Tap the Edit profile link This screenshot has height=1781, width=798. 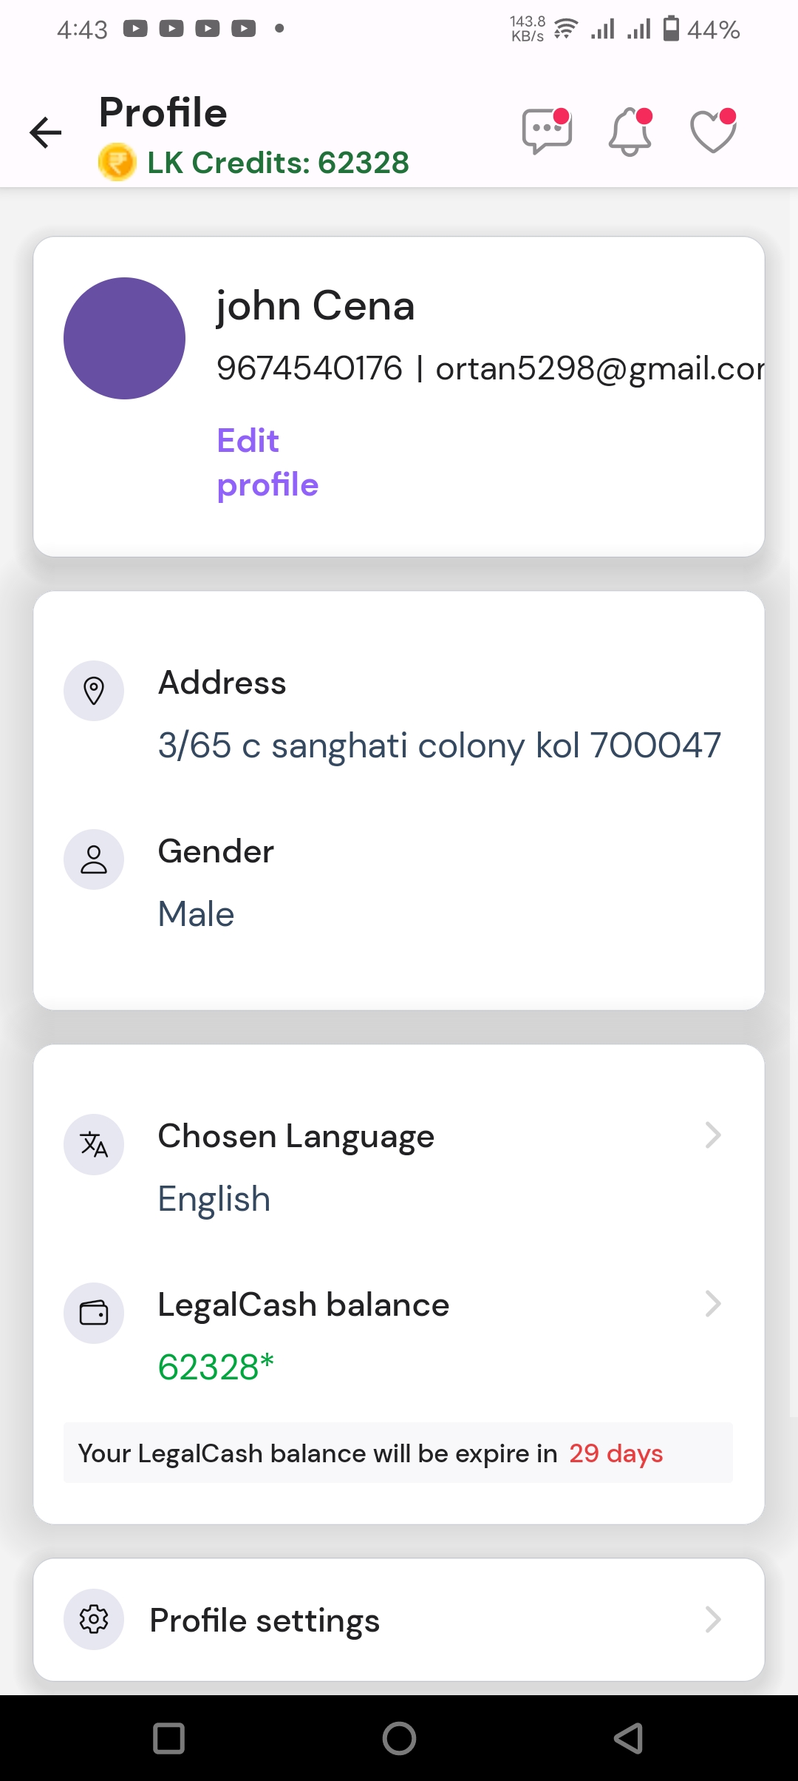click(x=267, y=462)
